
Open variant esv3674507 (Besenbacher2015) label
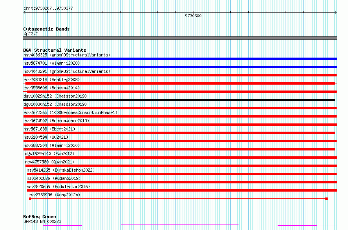[56, 121]
